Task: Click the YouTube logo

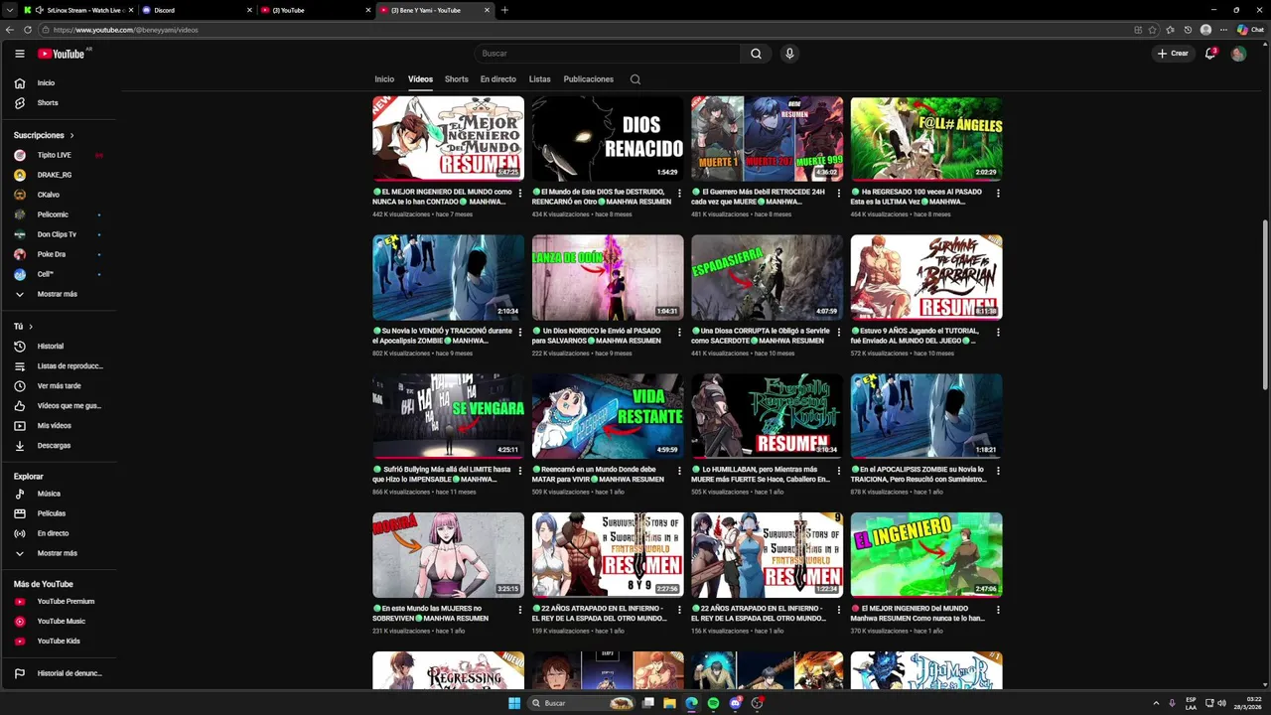Action: (61, 54)
